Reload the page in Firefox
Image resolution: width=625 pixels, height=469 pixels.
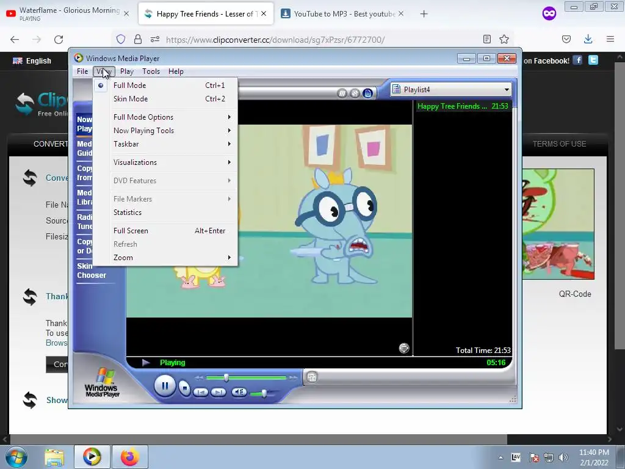tap(59, 40)
